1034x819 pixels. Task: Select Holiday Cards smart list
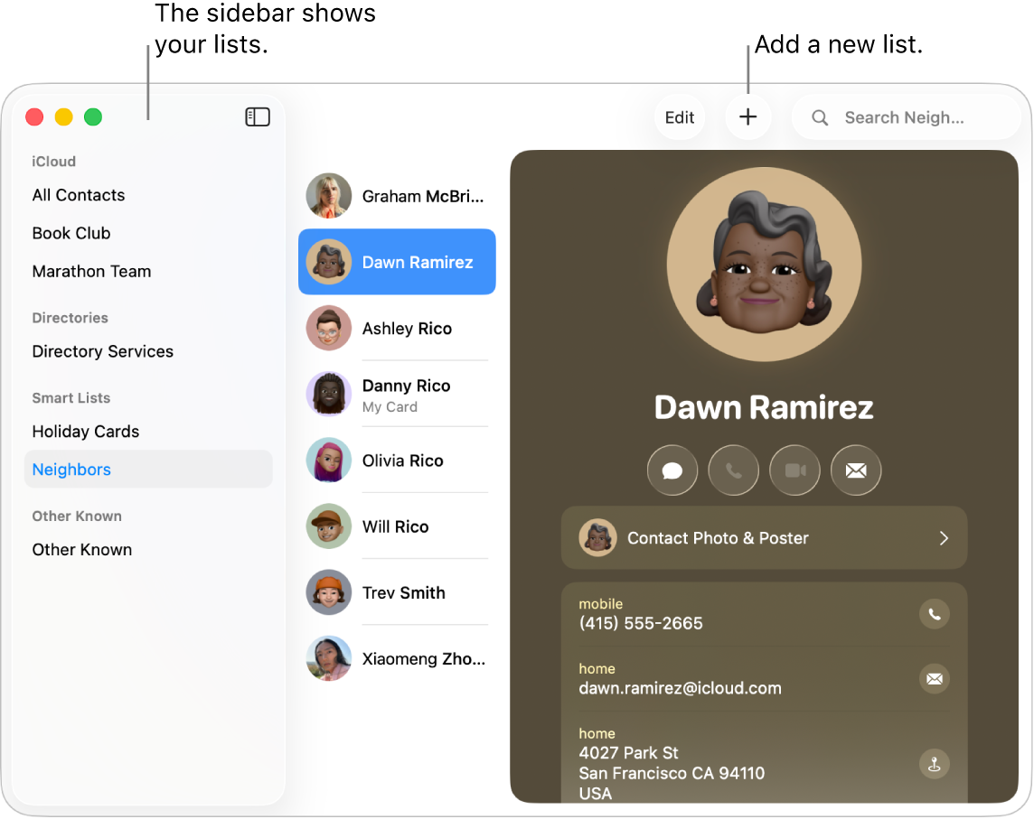click(x=85, y=432)
